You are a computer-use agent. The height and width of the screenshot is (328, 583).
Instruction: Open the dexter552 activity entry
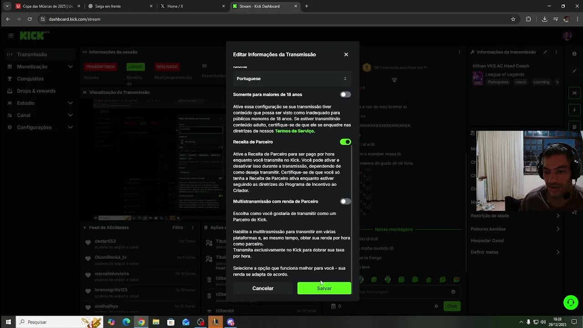point(140,244)
